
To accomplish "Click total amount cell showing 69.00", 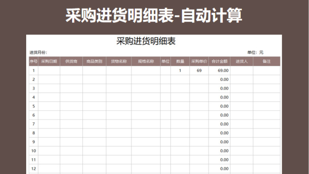I will (219, 70).
